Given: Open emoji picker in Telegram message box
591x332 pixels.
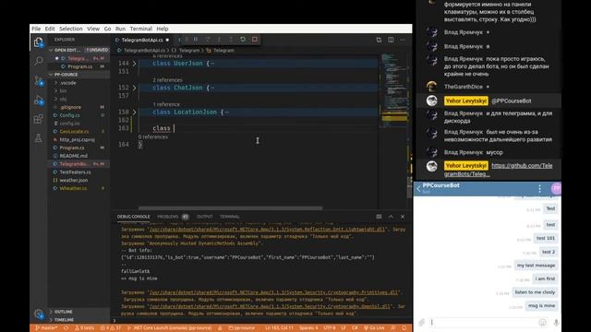Looking at the screenshot, I should (x=542, y=322).
